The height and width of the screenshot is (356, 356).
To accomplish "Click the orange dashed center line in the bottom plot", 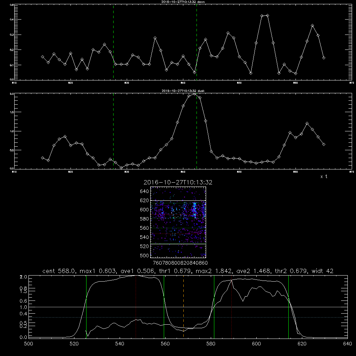I will tap(183, 307).
